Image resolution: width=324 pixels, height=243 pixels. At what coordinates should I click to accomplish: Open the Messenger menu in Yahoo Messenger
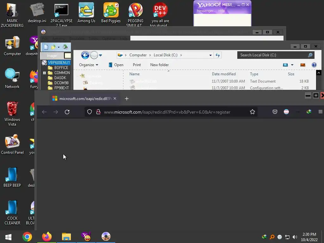point(205,11)
